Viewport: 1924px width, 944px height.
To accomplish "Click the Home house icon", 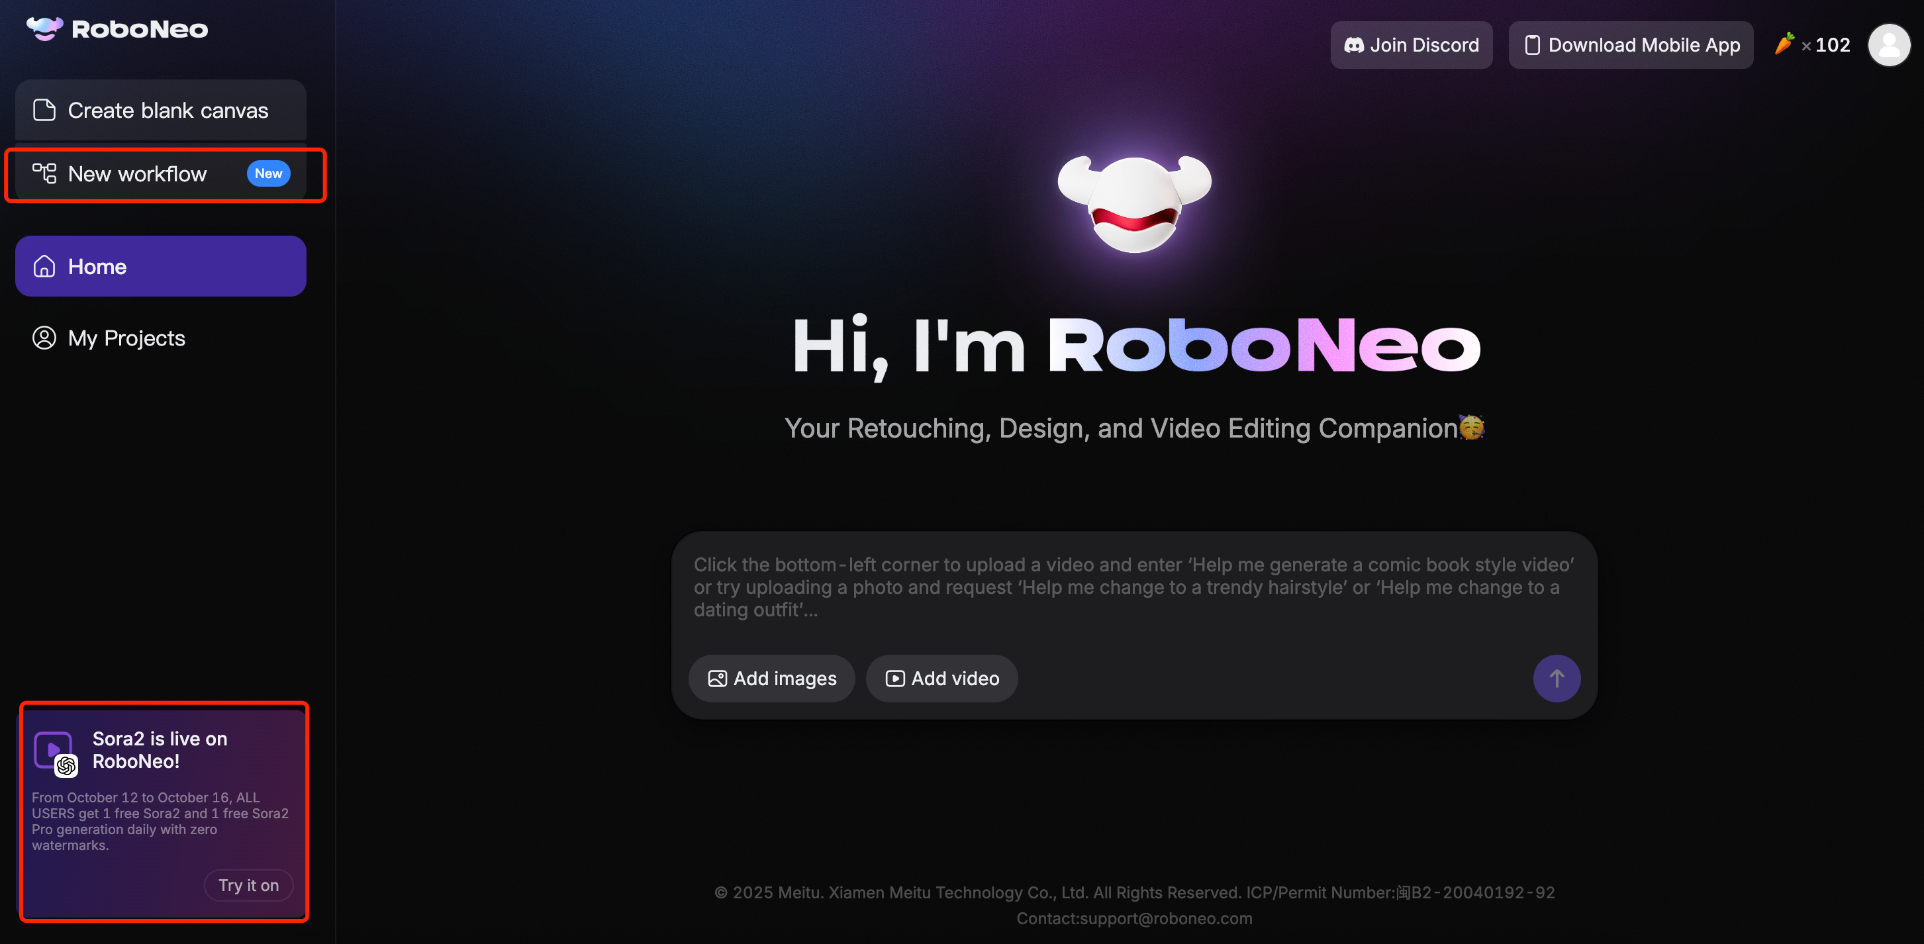I will point(44,266).
